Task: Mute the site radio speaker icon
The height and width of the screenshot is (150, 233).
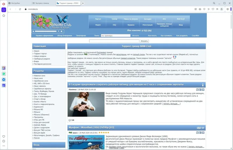Action: (61, 31)
